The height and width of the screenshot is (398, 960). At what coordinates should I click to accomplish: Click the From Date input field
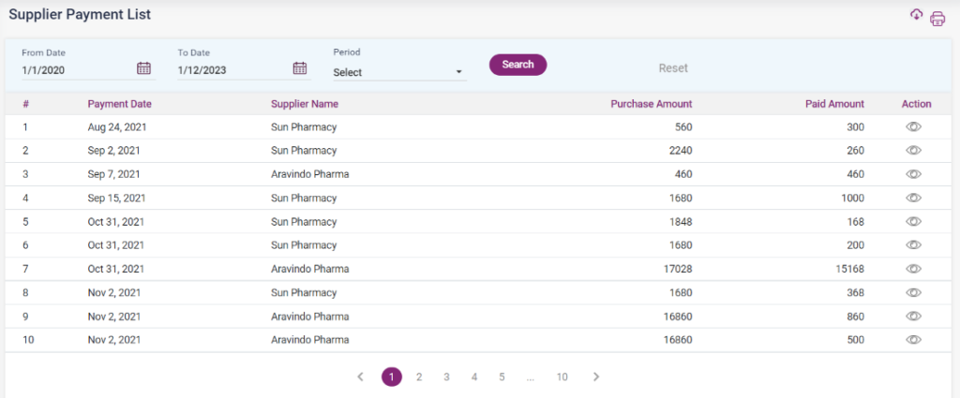pyautogui.click(x=77, y=69)
